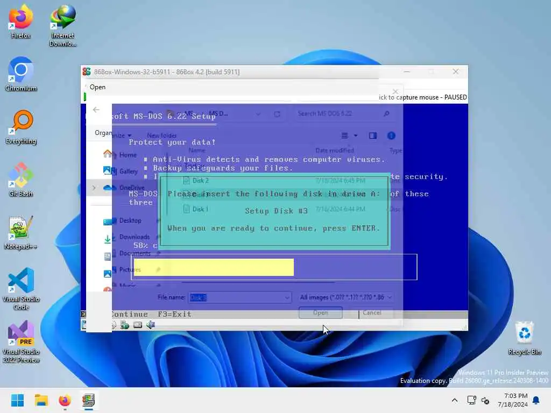Launch Internet Download Manager desktop shortcut
The width and height of the screenshot is (551, 413).
pyautogui.click(x=62, y=26)
